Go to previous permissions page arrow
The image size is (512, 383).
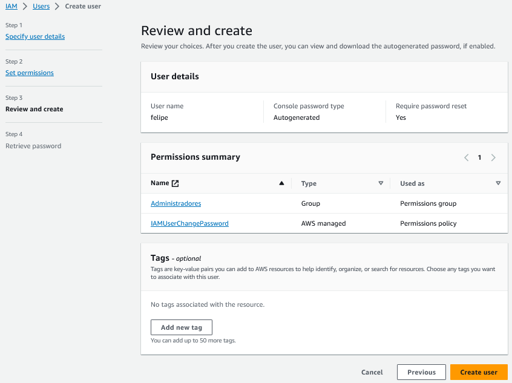[466, 157]
